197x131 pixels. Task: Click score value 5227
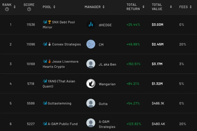pos(31,124)
